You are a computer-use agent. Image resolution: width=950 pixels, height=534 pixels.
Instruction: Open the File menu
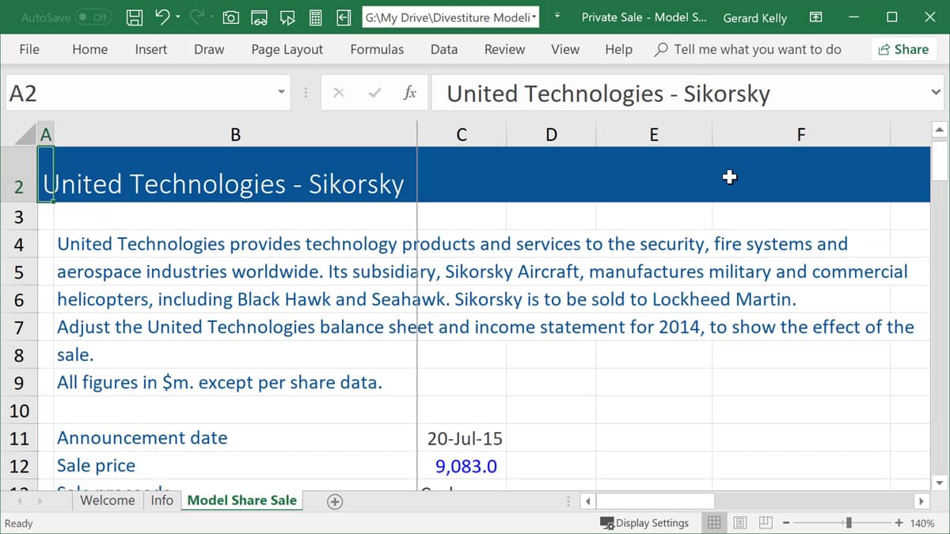[29, 49]
